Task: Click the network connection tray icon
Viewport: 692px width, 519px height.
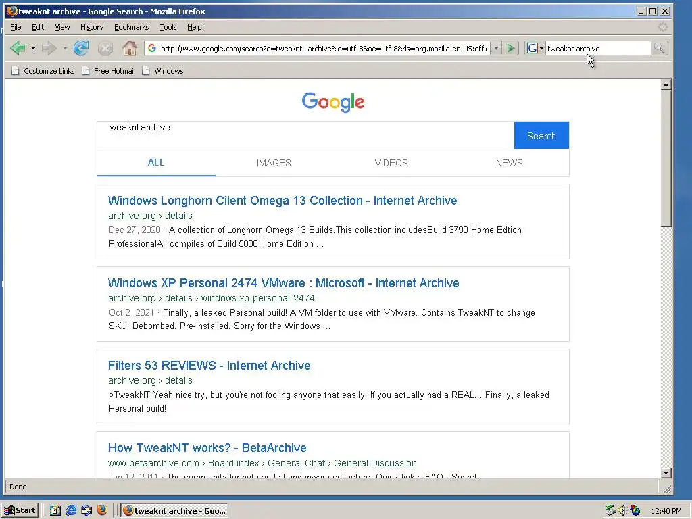Action: [x=610, y=510]
